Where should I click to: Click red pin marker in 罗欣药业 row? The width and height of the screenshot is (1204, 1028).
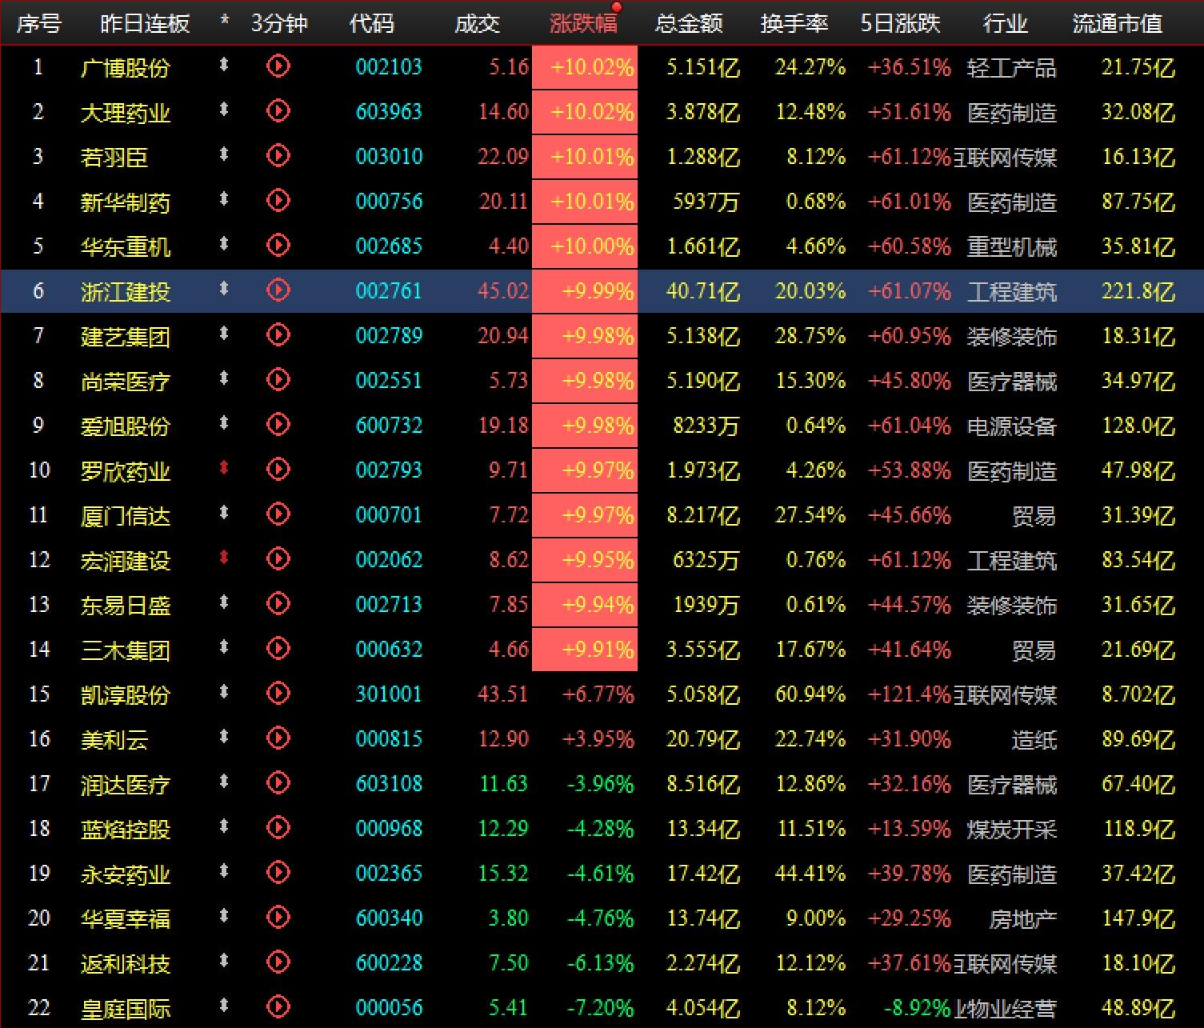tap(224, 468)
